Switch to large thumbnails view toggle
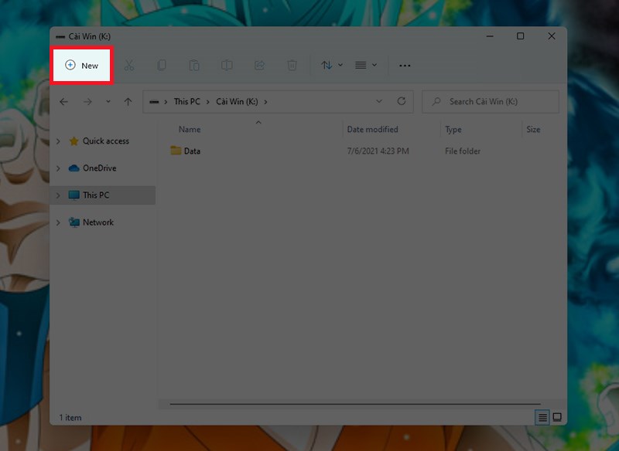This screenshot has width=619, height=451. pyautogui.click(x=556, y=418)
